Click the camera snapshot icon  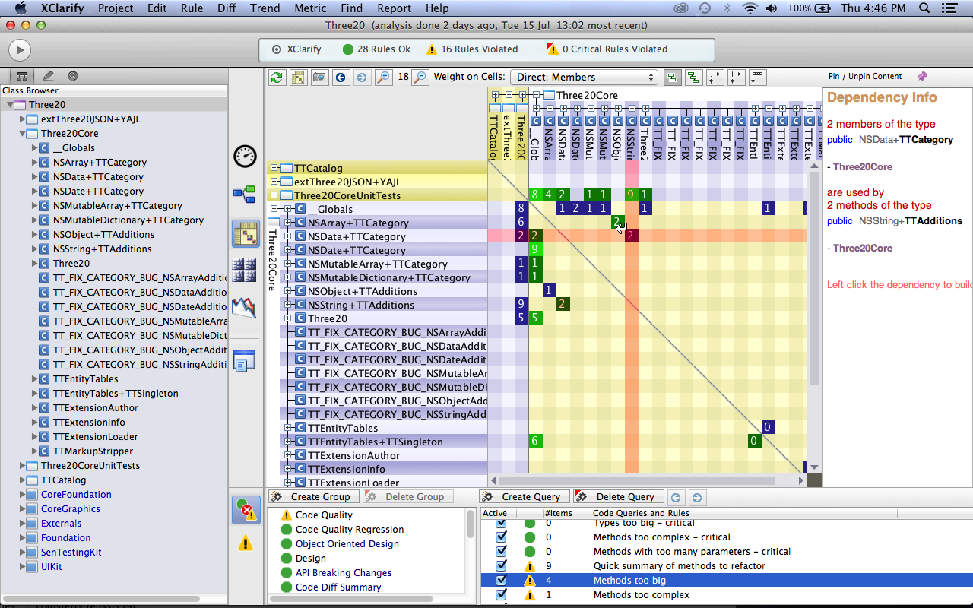pyautogui.click(x=319, y=77)
